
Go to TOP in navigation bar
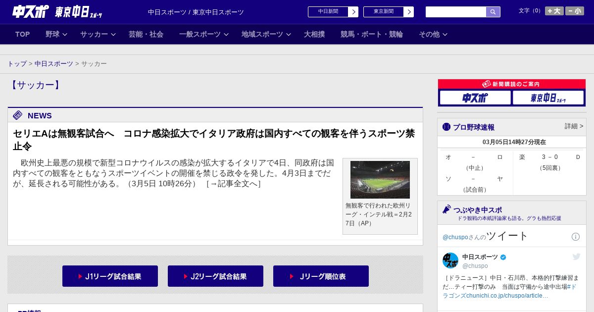pos(23,34)
